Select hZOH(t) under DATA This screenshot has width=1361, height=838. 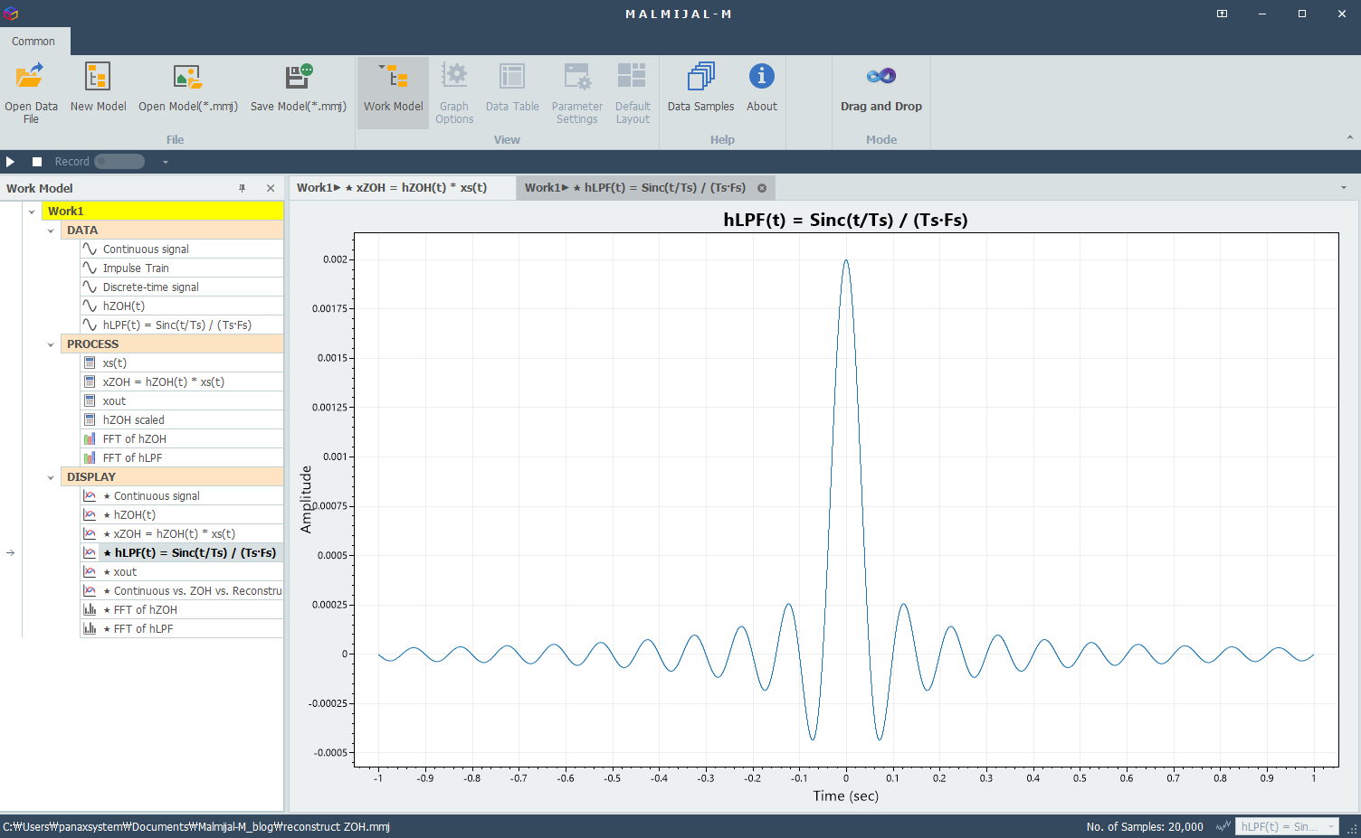click(x=181, y=306)
